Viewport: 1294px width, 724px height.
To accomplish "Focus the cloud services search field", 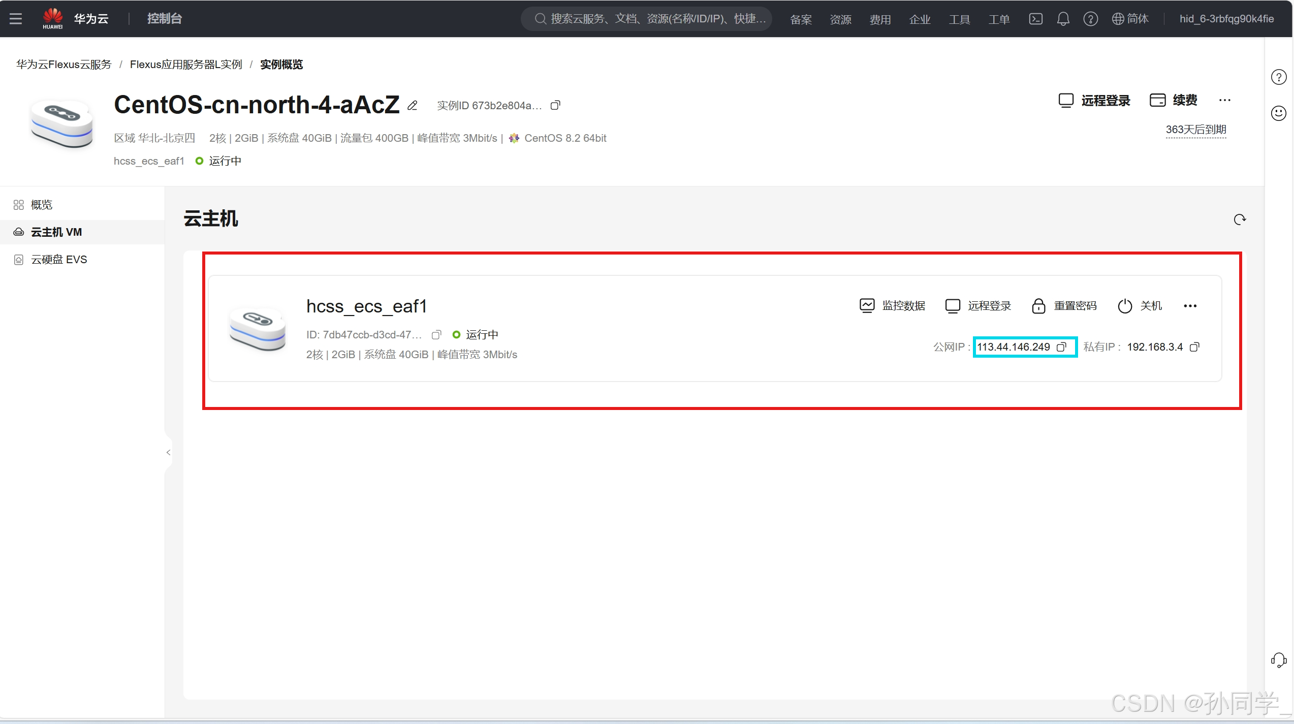I will pyautogui.click(x=647, y=19).
